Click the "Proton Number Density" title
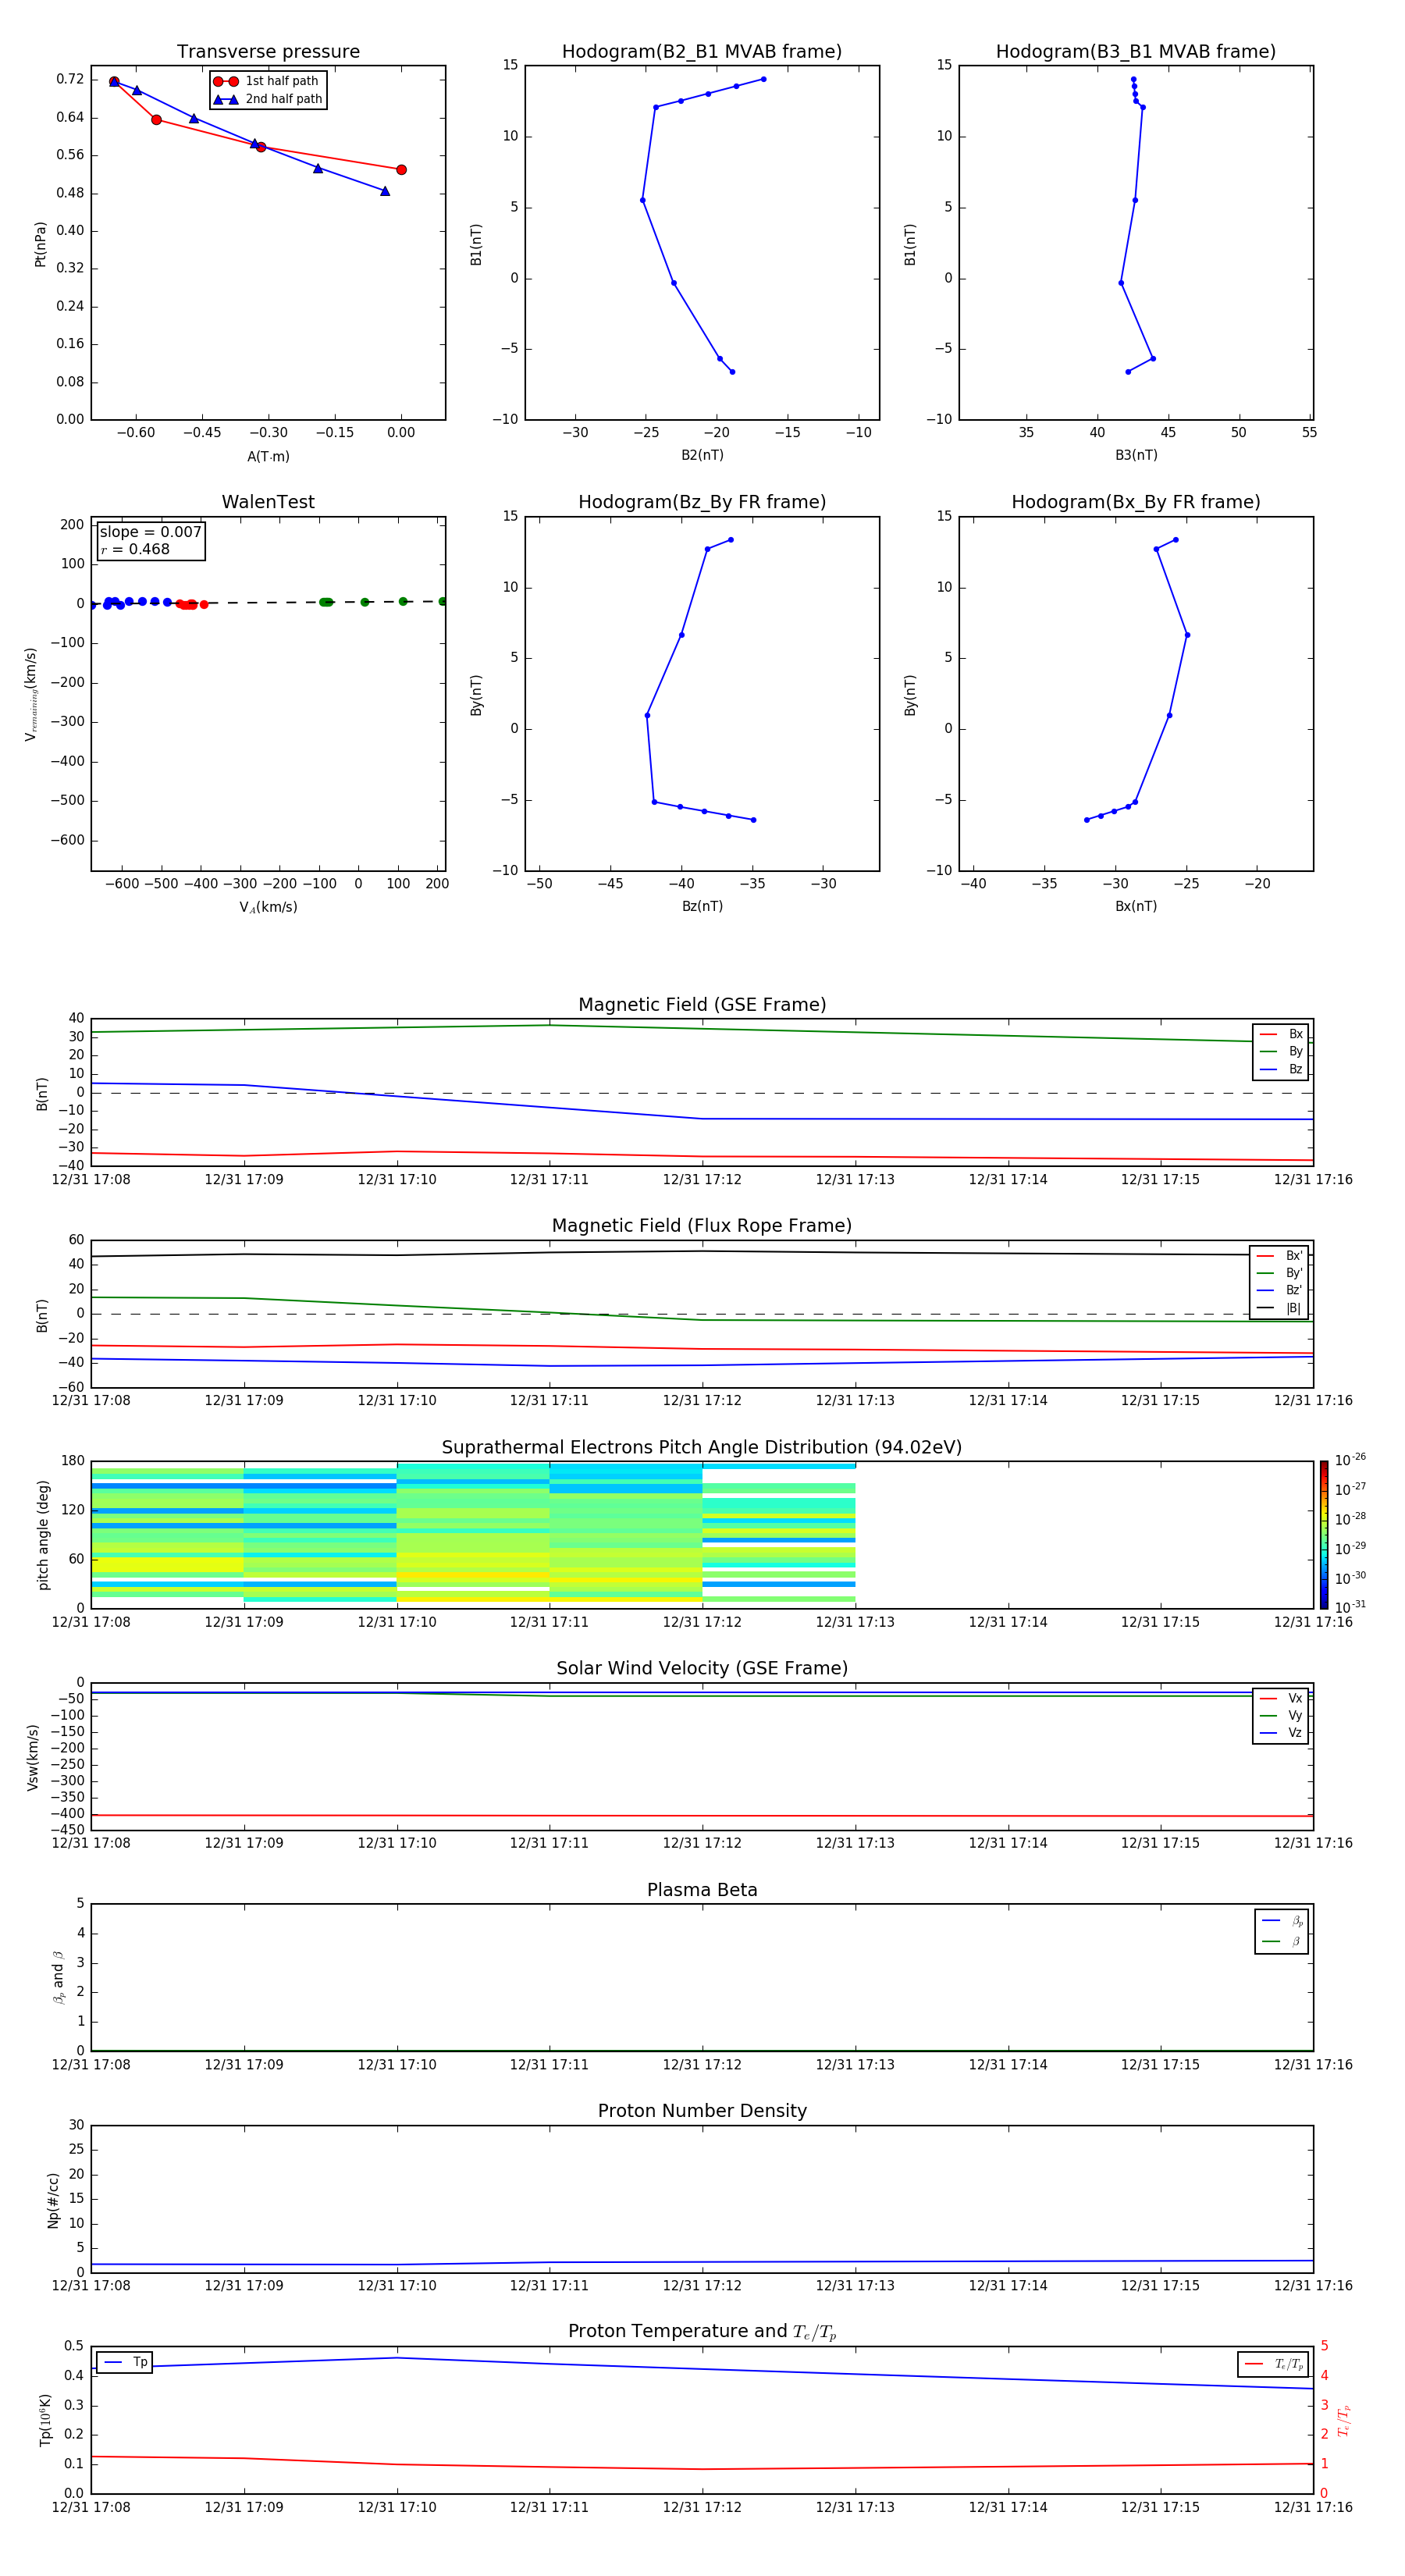This screenshot has width=1405, height=2576. point(701,2111)
